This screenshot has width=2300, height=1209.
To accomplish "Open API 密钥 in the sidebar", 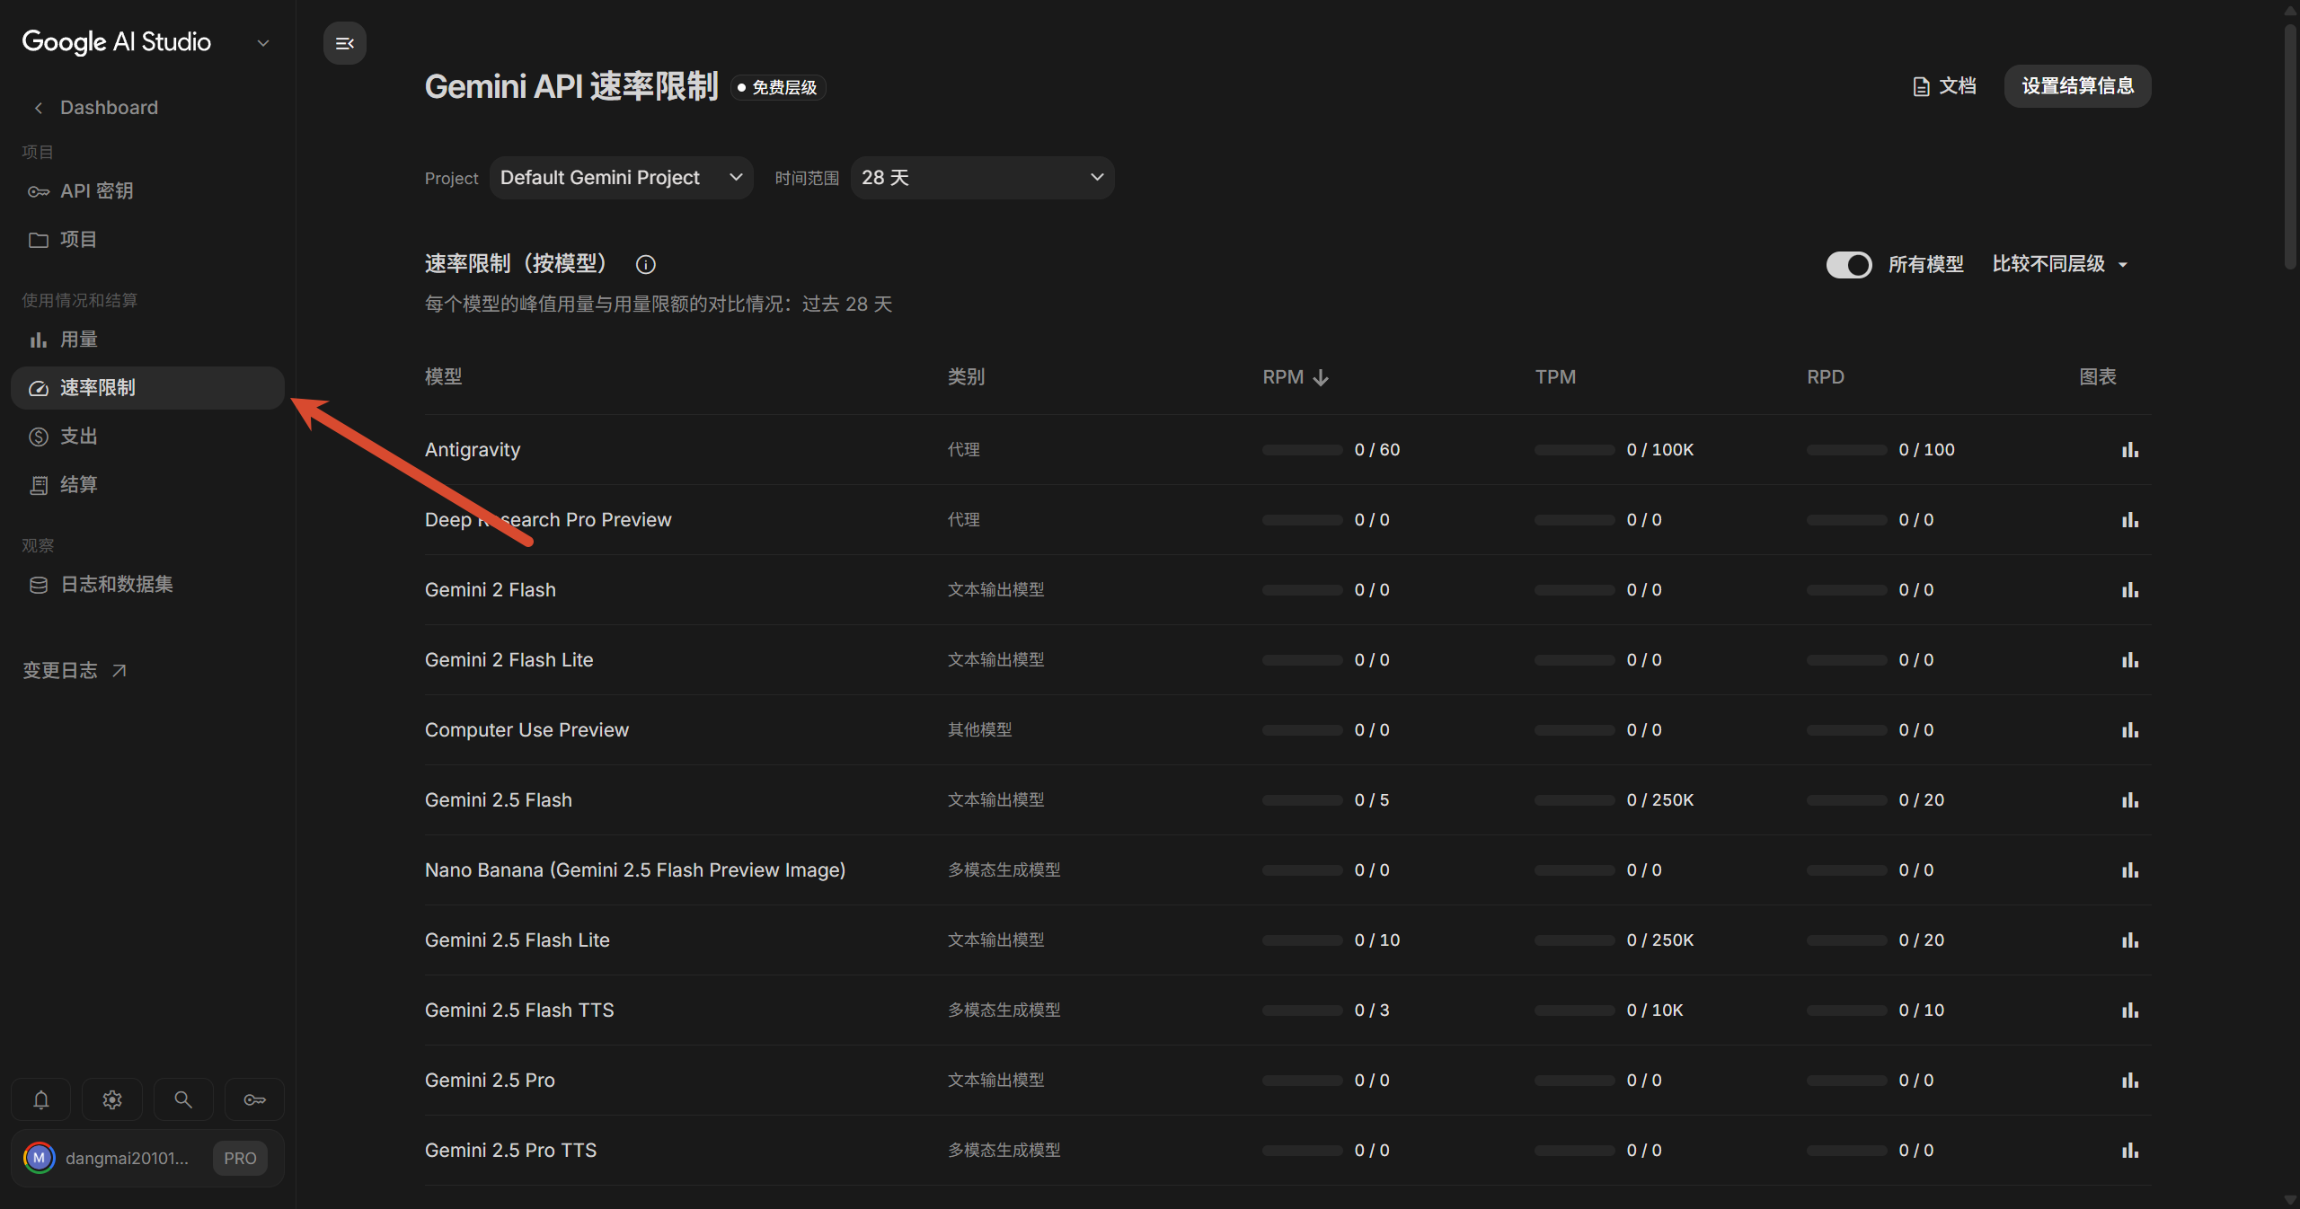I will tap(147, 191).
